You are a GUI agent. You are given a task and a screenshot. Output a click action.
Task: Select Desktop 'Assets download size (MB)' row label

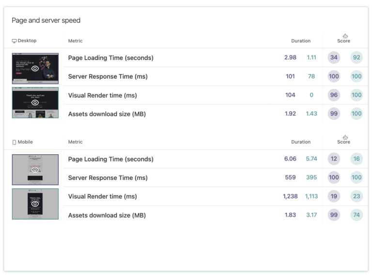107,114
